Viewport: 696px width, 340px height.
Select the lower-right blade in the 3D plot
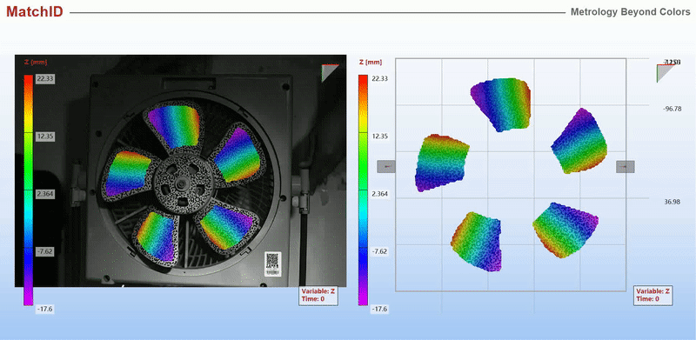coord(565,230)
